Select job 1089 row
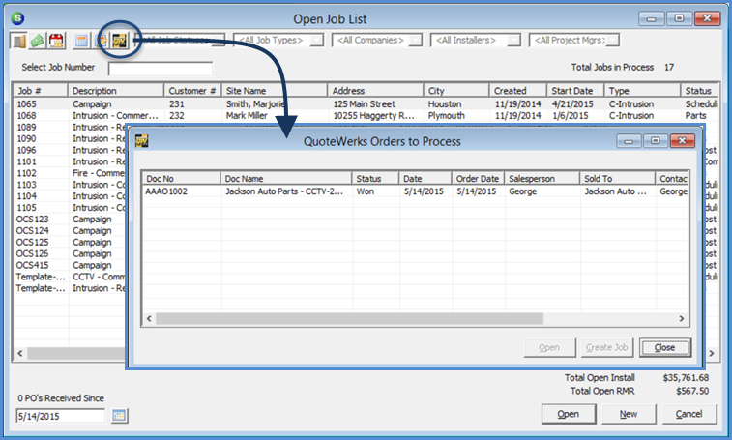 point(70,127)
